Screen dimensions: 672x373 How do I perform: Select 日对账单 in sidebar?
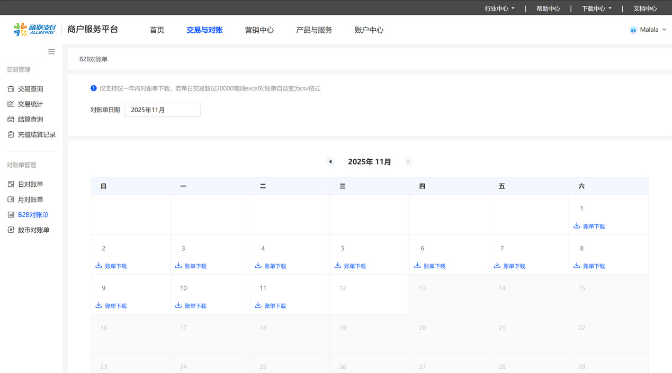click(x=31, y=184)
